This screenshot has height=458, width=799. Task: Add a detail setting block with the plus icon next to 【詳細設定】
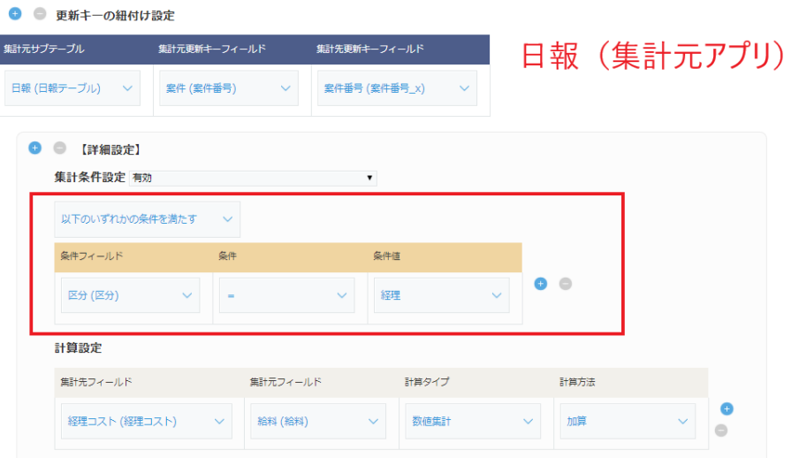[x=34, y=148]
